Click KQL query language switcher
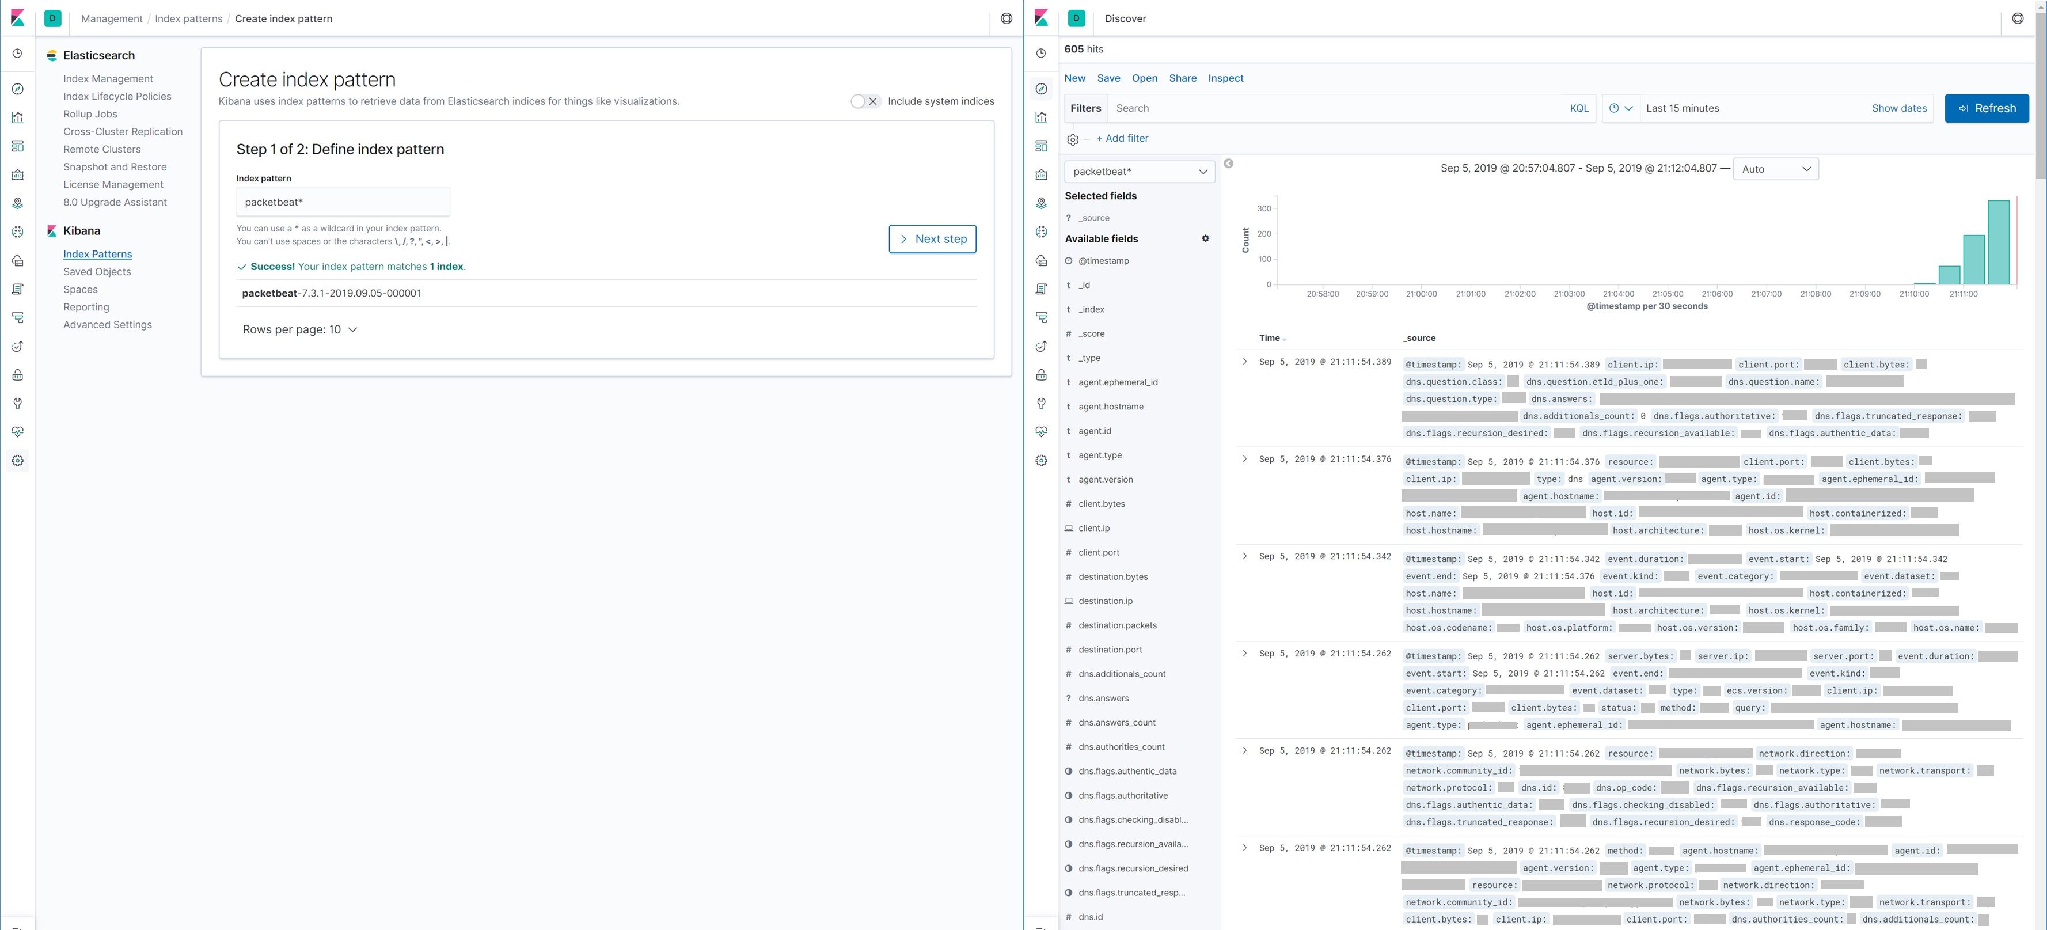The height and width of the screenshot is (930, 2047). tap(1579, 108)
